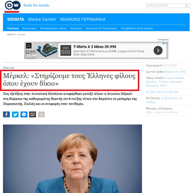Select the Οικονομία submenu item
Image resolution: width=192 pixels, height=193 pixels.
(29, 28)
